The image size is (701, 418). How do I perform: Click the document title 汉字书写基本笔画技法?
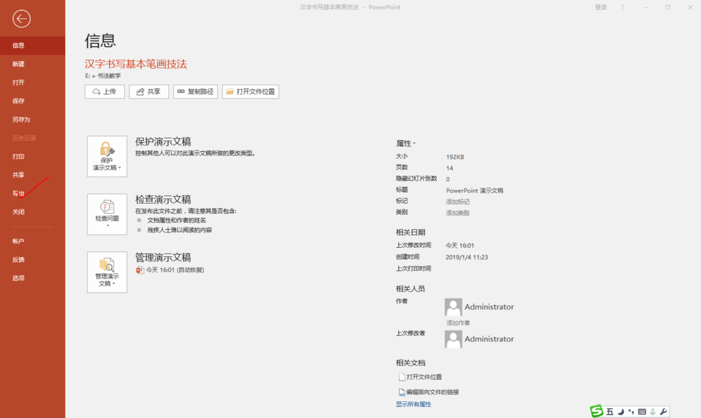click(136, 64)
